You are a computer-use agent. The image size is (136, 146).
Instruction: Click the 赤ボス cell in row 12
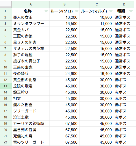(124, 80)
